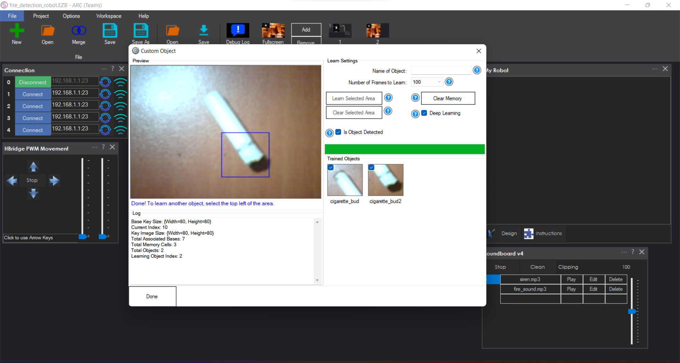Uncheck the cigarette_bud trained object
The image size is (680, 363).
coord(330,167)
